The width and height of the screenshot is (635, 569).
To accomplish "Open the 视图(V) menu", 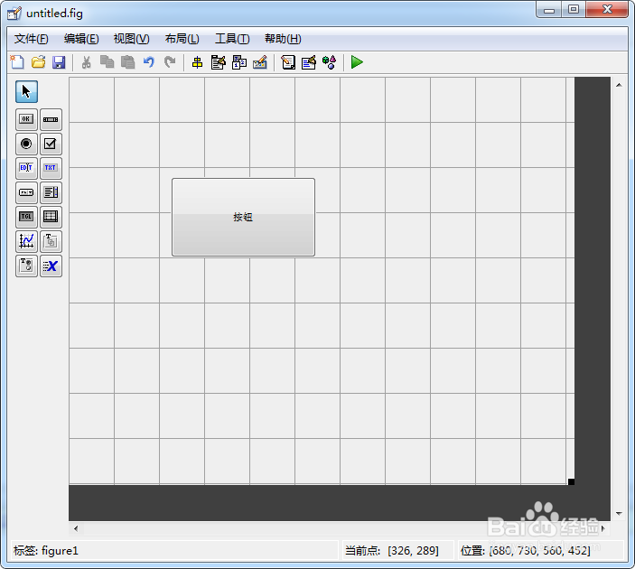I will coord(132,39).
